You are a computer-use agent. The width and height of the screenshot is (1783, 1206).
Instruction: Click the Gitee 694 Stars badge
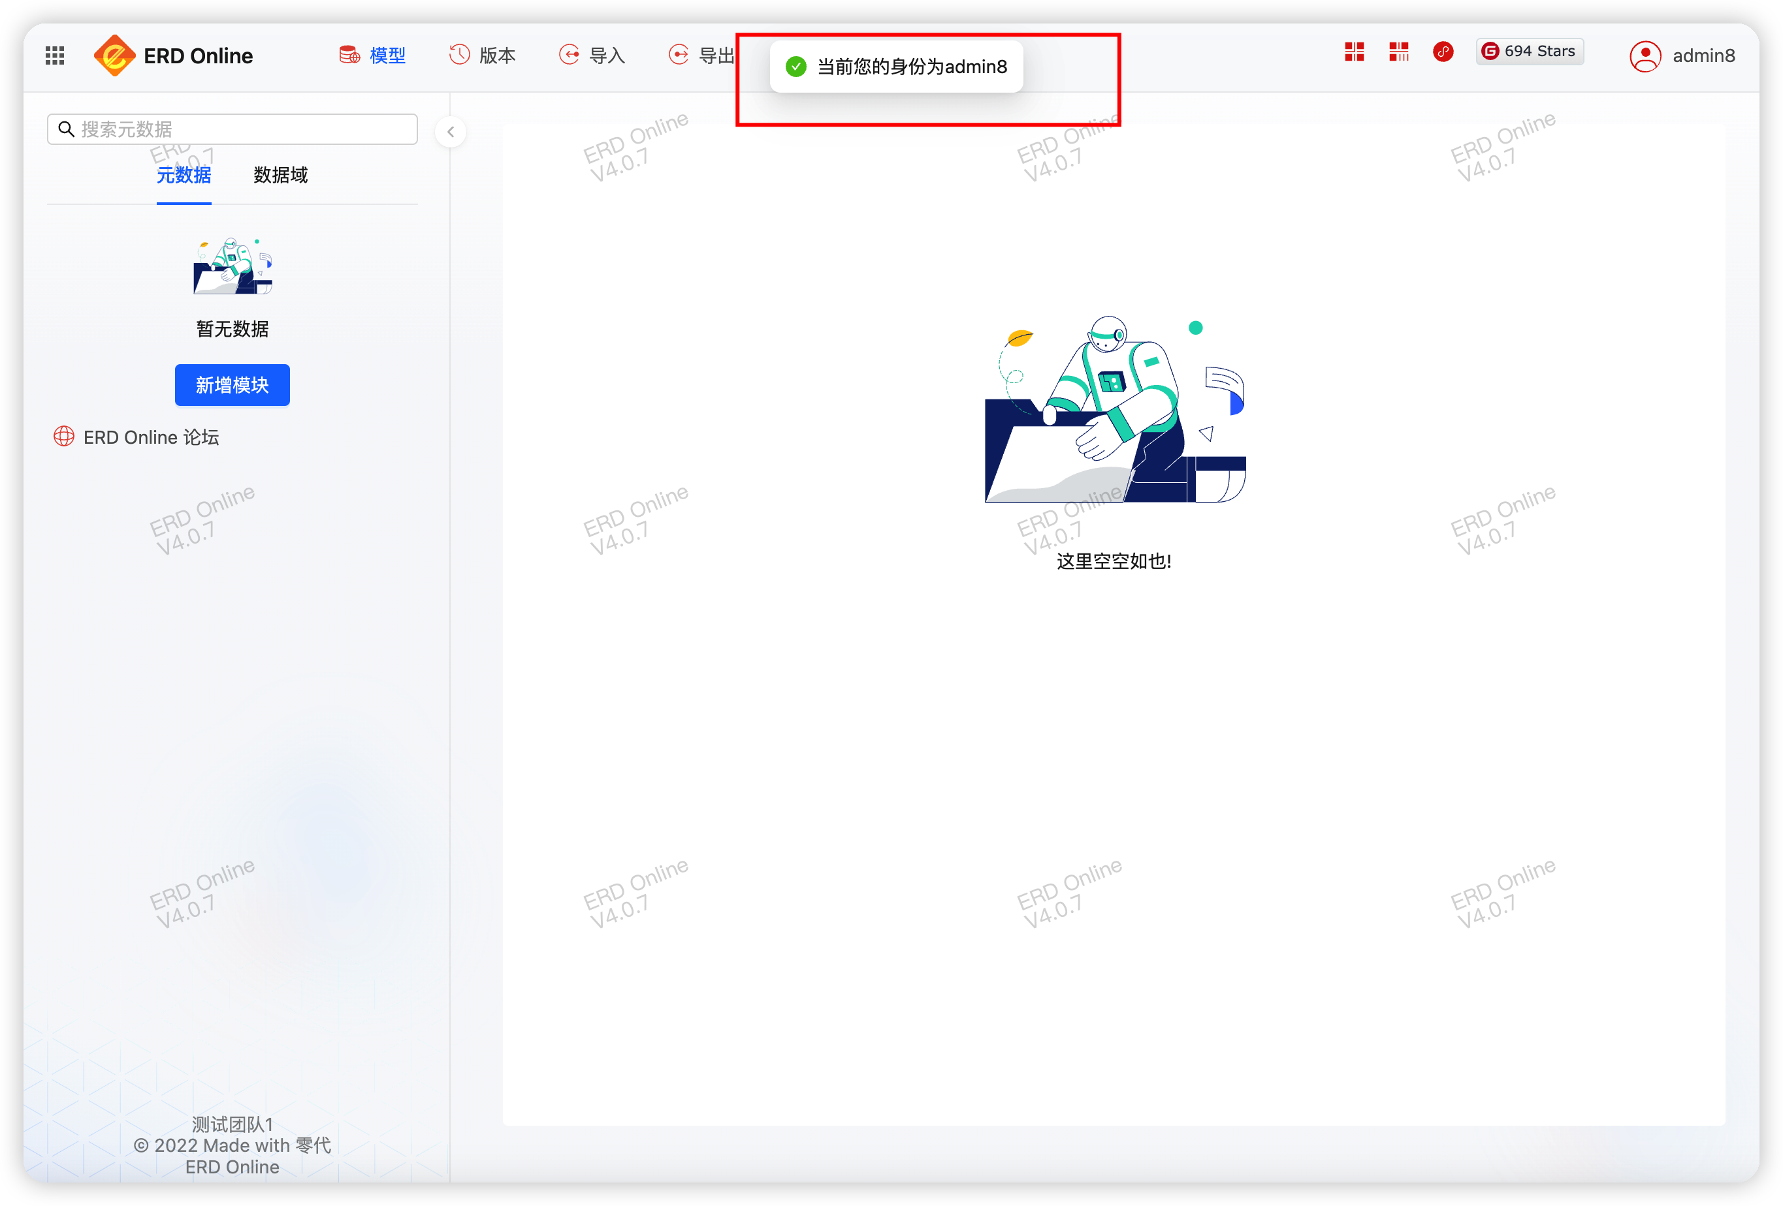coord(1529,52)
